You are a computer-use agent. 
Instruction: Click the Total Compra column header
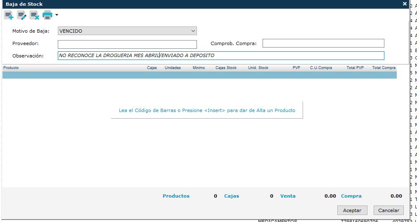point(384,68)
